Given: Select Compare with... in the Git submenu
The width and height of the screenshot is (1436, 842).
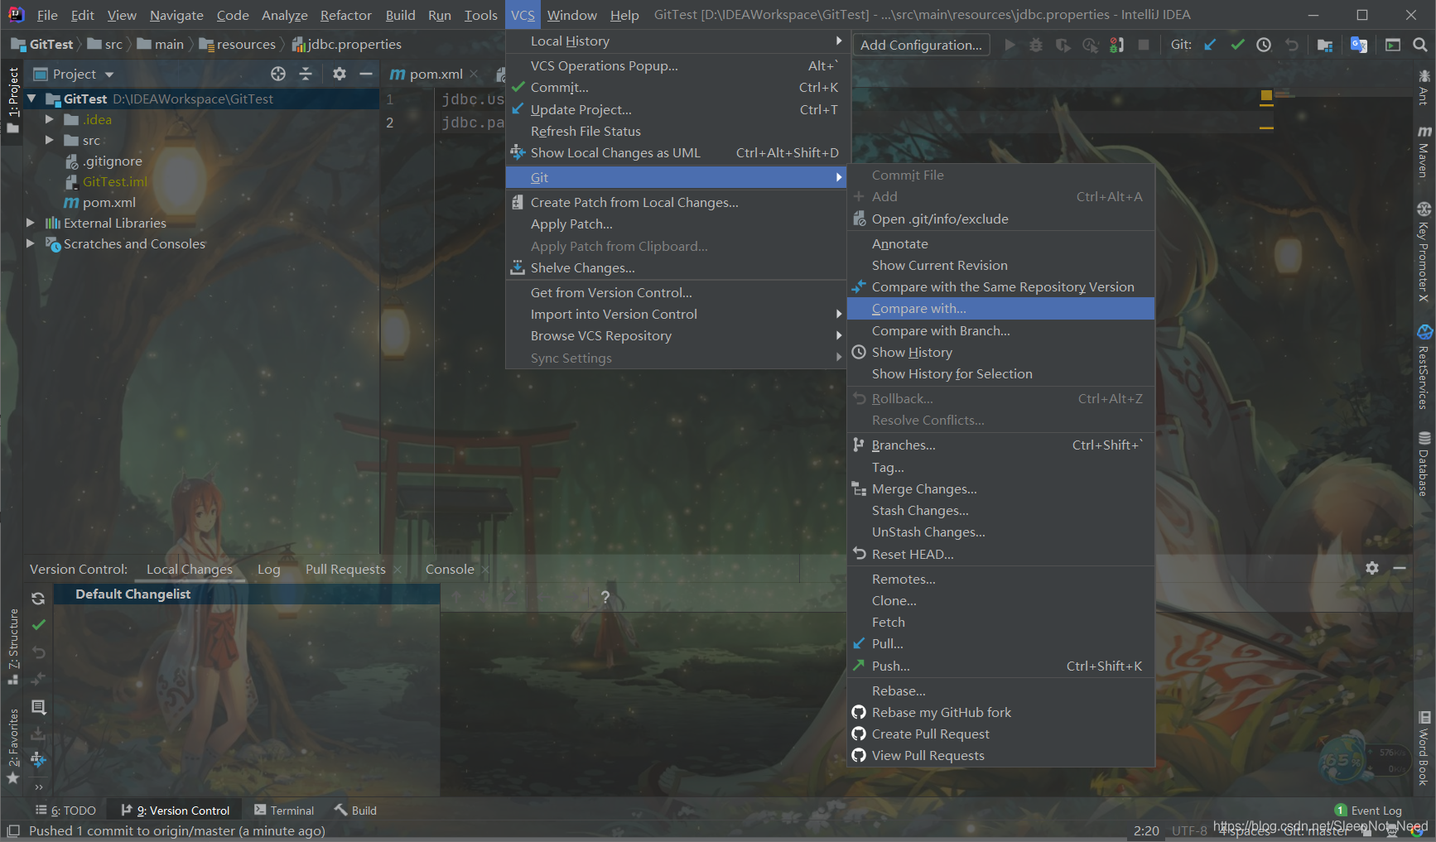Looking at the screenshot, I should point(1000,308).
